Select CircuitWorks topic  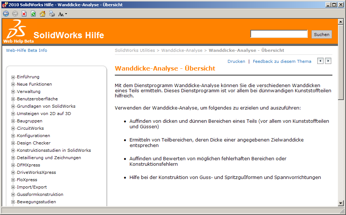(31, 128)
